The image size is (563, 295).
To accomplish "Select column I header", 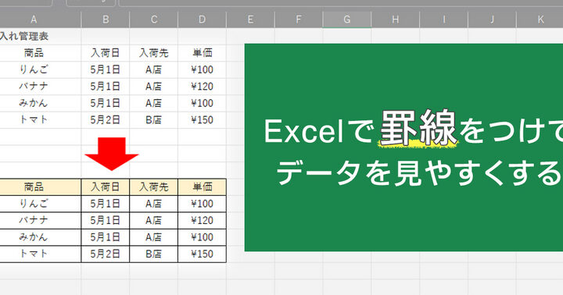I will coord(444,20).
